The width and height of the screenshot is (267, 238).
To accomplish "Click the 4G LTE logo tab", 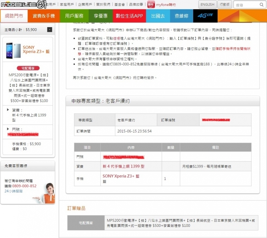I will pos(205,16).
